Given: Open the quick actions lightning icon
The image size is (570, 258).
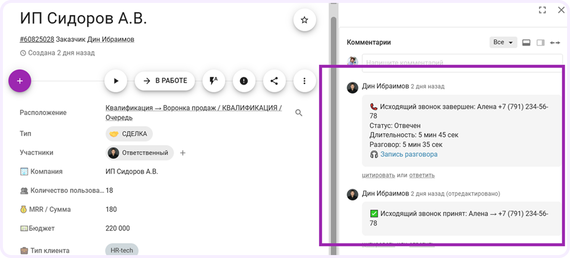Looking at the screenshot, I should 214,81.
